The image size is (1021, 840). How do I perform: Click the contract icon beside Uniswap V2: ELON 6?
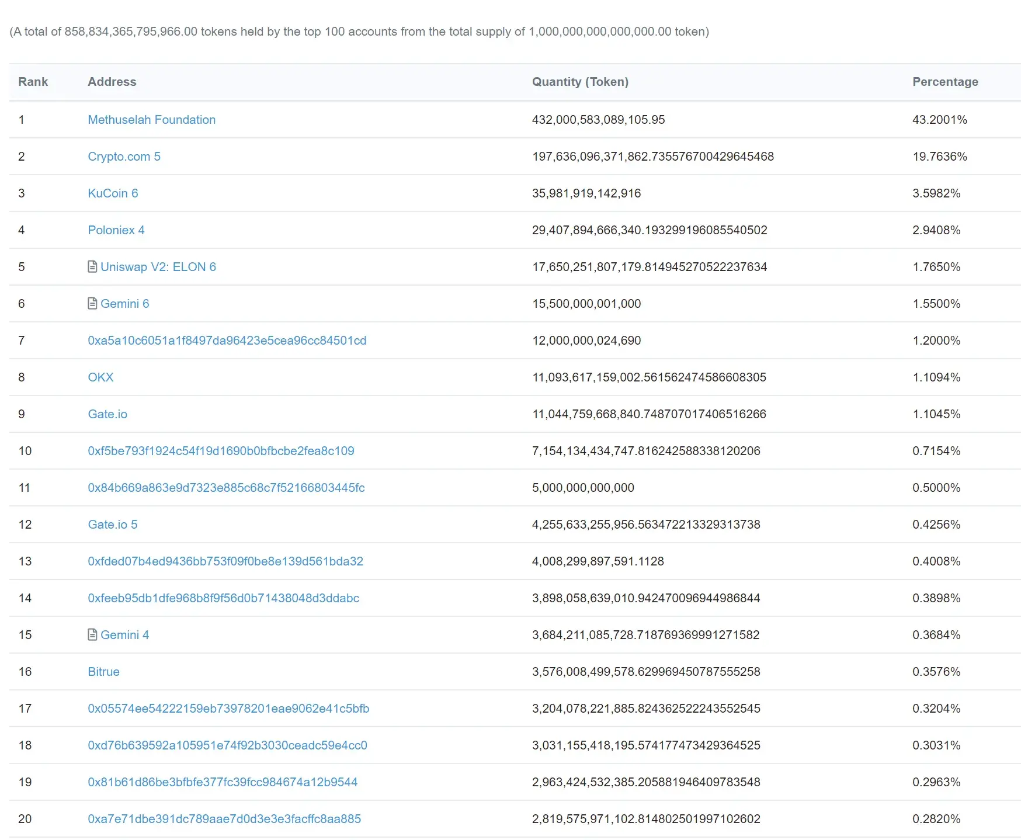tap(92, 267)
